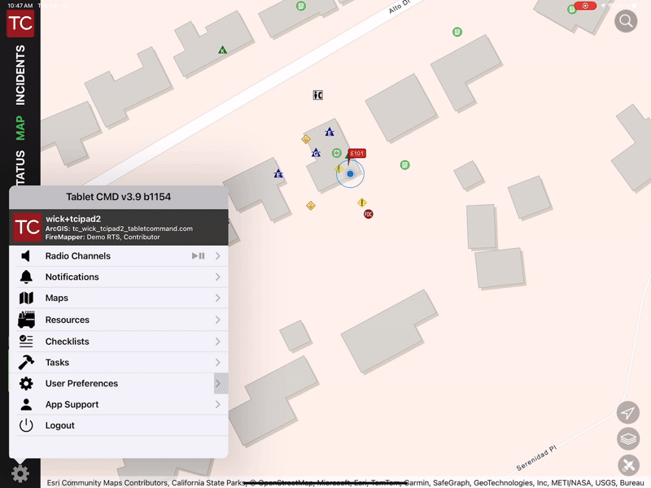The width and height of the screenshot is (651, 488).
Task: Tap Logout
Action: 59,425
